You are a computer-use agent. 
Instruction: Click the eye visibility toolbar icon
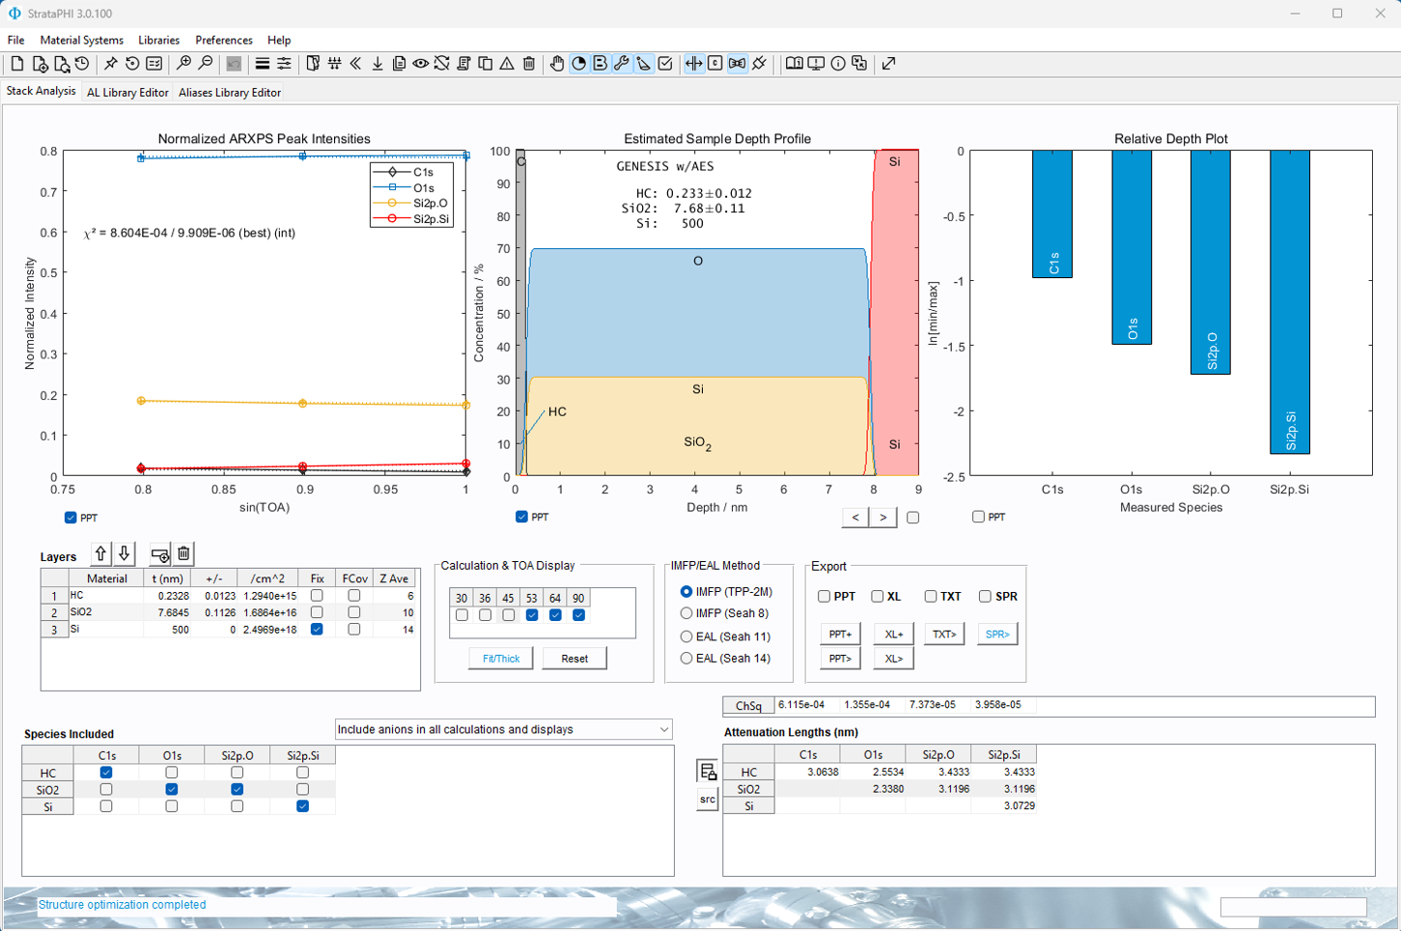coord(420,64)
